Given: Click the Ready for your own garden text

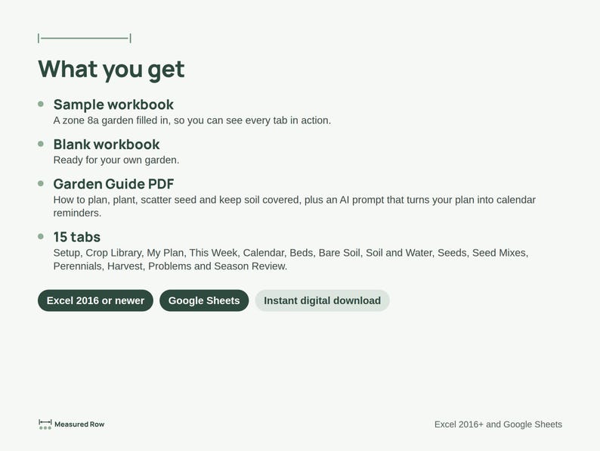Looking at the screenshot, I should tap(116, 160).
